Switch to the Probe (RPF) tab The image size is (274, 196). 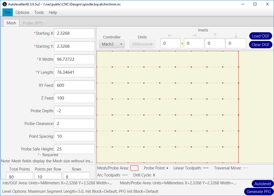coord(34,23)
